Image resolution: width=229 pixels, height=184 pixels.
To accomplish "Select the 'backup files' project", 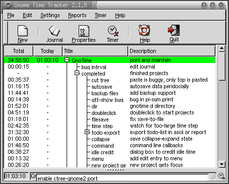I will 105,93.
